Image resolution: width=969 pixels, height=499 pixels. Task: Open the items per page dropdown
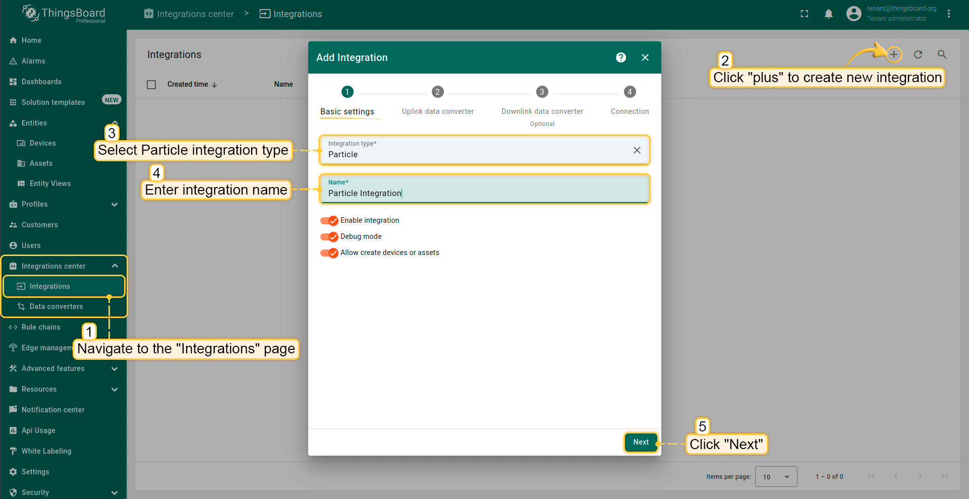click(x=776, y=477)
